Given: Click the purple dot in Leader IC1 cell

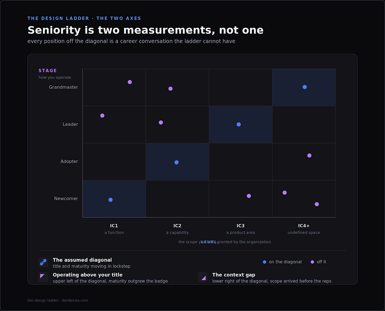Looking at the screenshot, I should click(x=102, y=116).
